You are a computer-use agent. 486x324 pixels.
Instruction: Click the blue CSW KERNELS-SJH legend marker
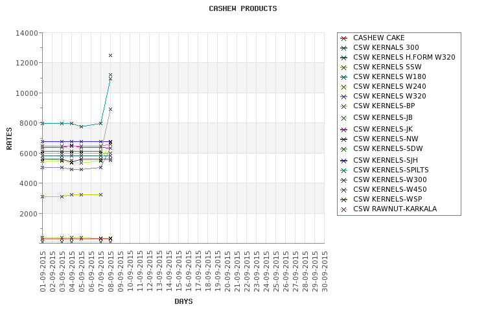point(343,161)
